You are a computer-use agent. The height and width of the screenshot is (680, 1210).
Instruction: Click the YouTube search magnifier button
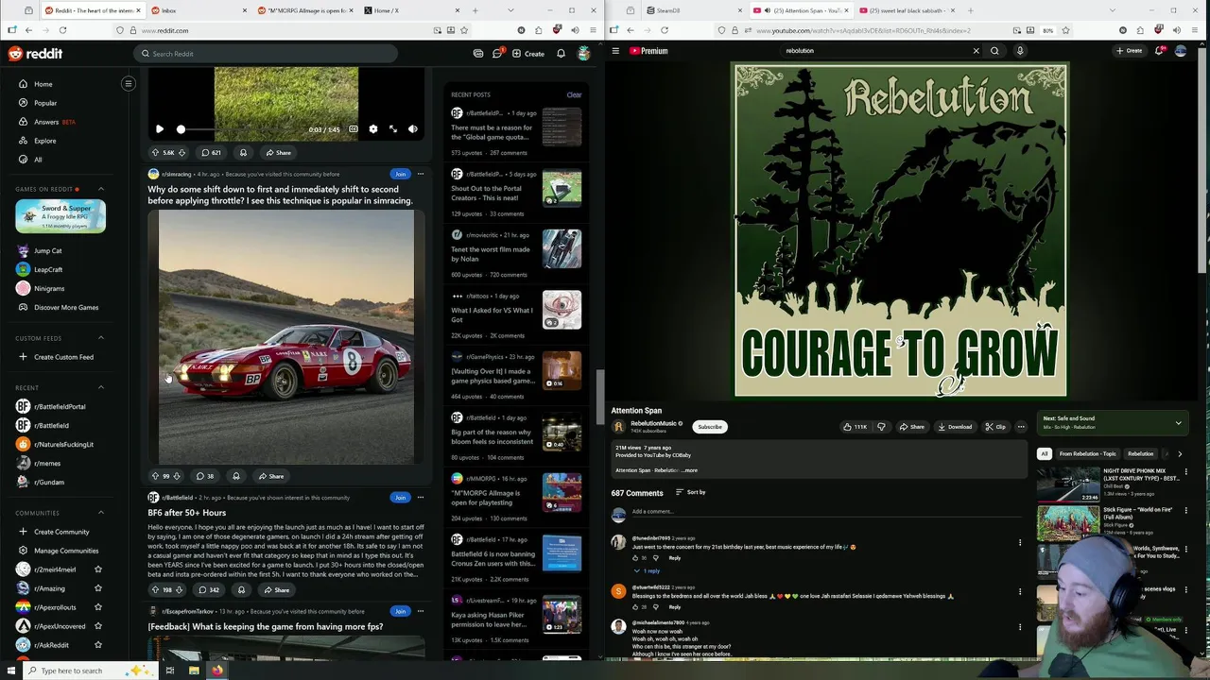click(994, 51)
